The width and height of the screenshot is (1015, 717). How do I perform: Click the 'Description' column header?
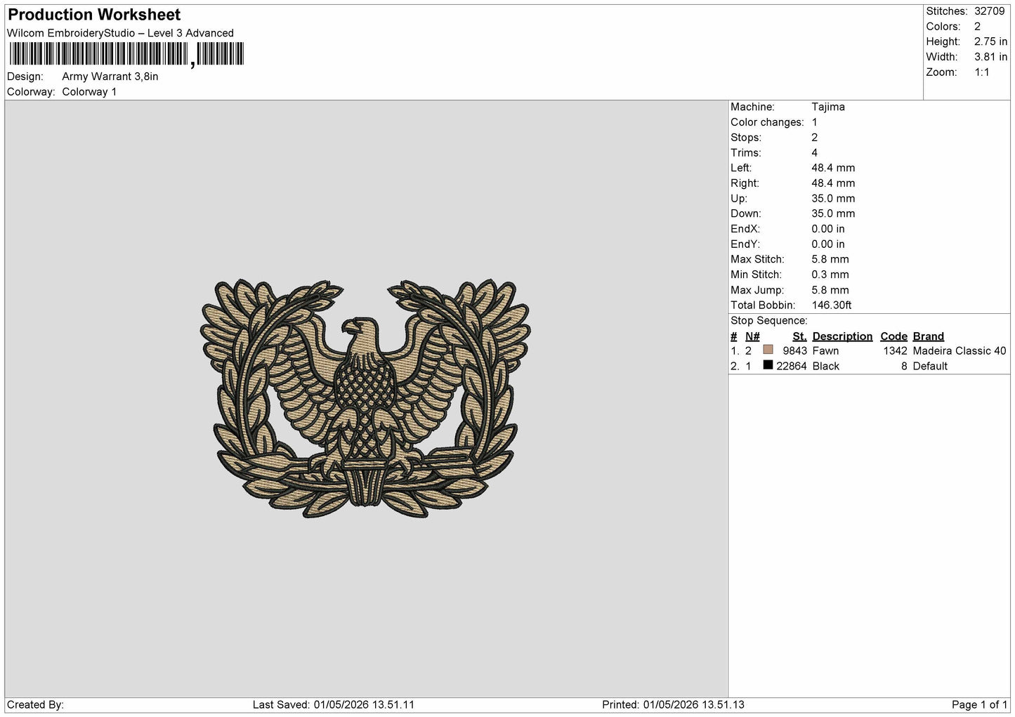pyautogui.click(x=842, y=336)
